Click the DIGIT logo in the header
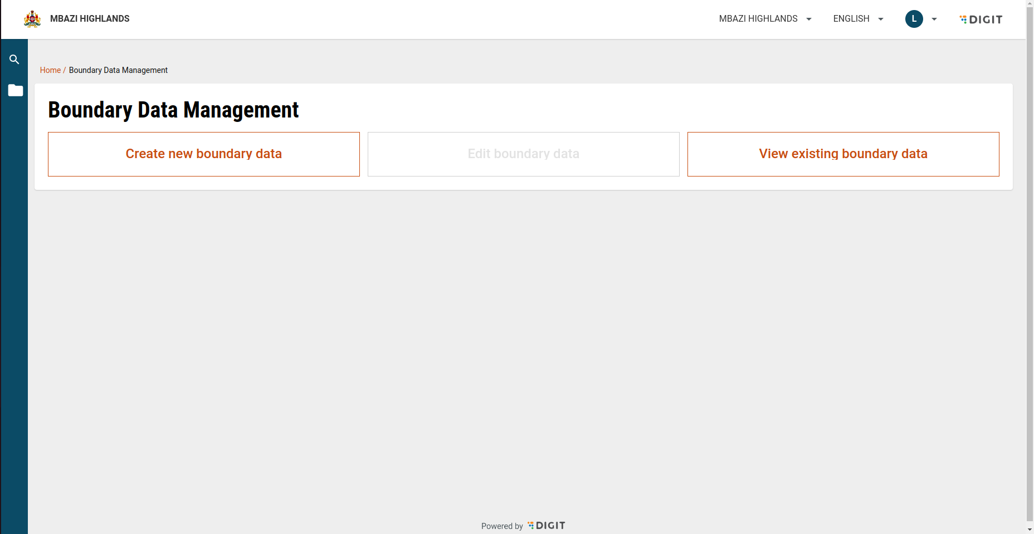1034x534 pixels. coord(981,19)
